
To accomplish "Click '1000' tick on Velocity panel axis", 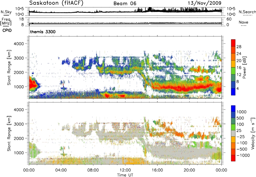I will 19,153.
